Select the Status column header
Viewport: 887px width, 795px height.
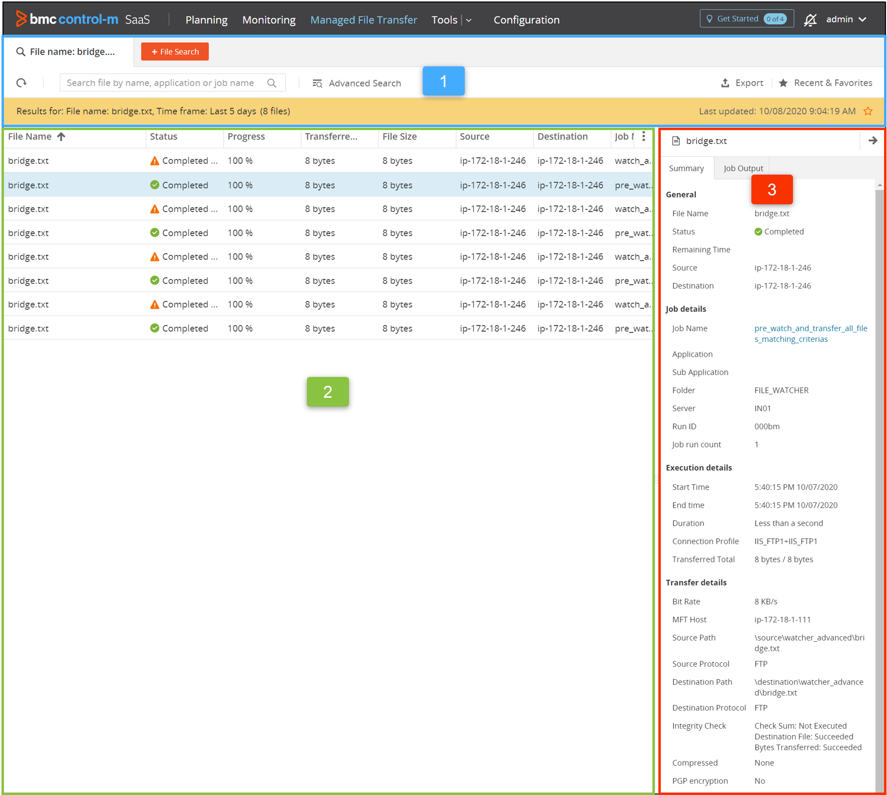(x=164, y=137)
